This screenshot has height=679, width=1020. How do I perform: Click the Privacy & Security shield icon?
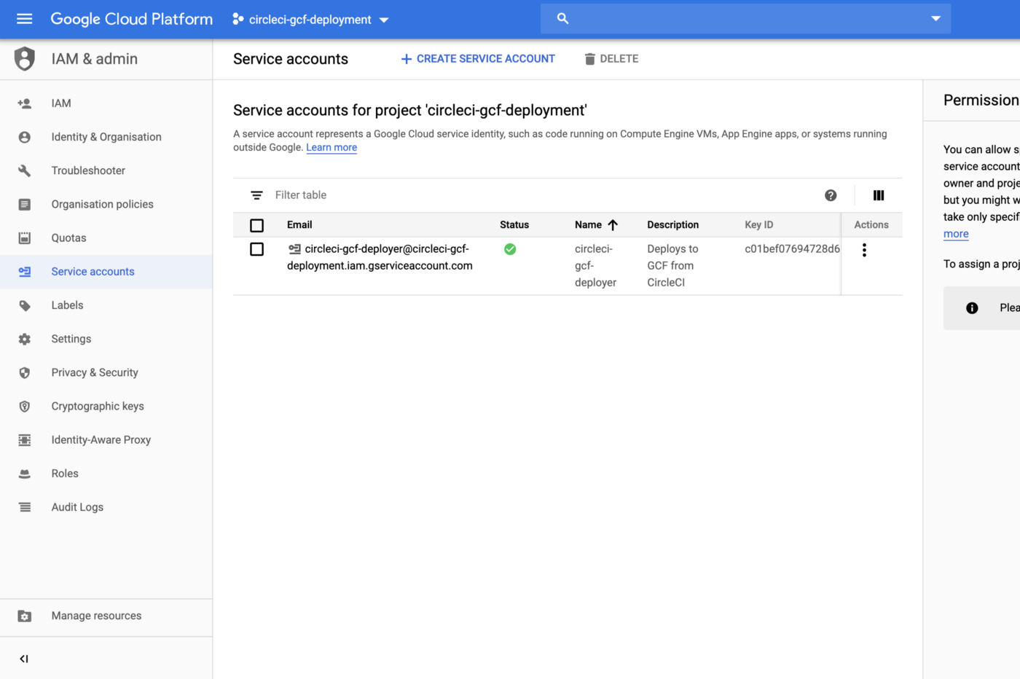click(25, 373)
